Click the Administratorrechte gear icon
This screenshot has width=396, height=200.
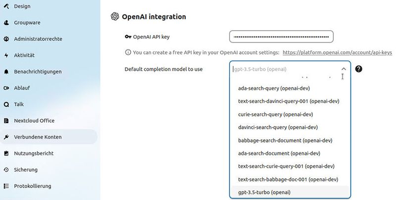(6, 39)
